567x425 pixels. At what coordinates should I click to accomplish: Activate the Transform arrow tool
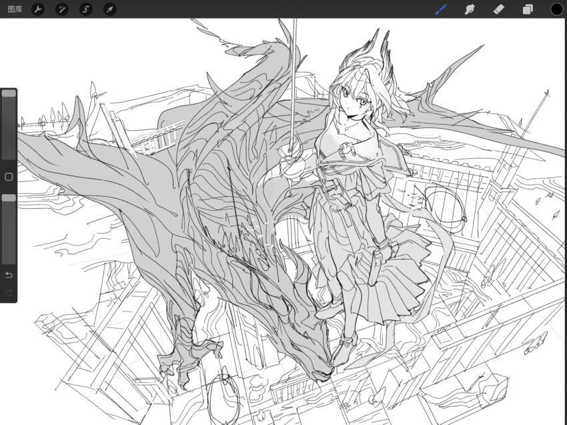tap(109, 9)
